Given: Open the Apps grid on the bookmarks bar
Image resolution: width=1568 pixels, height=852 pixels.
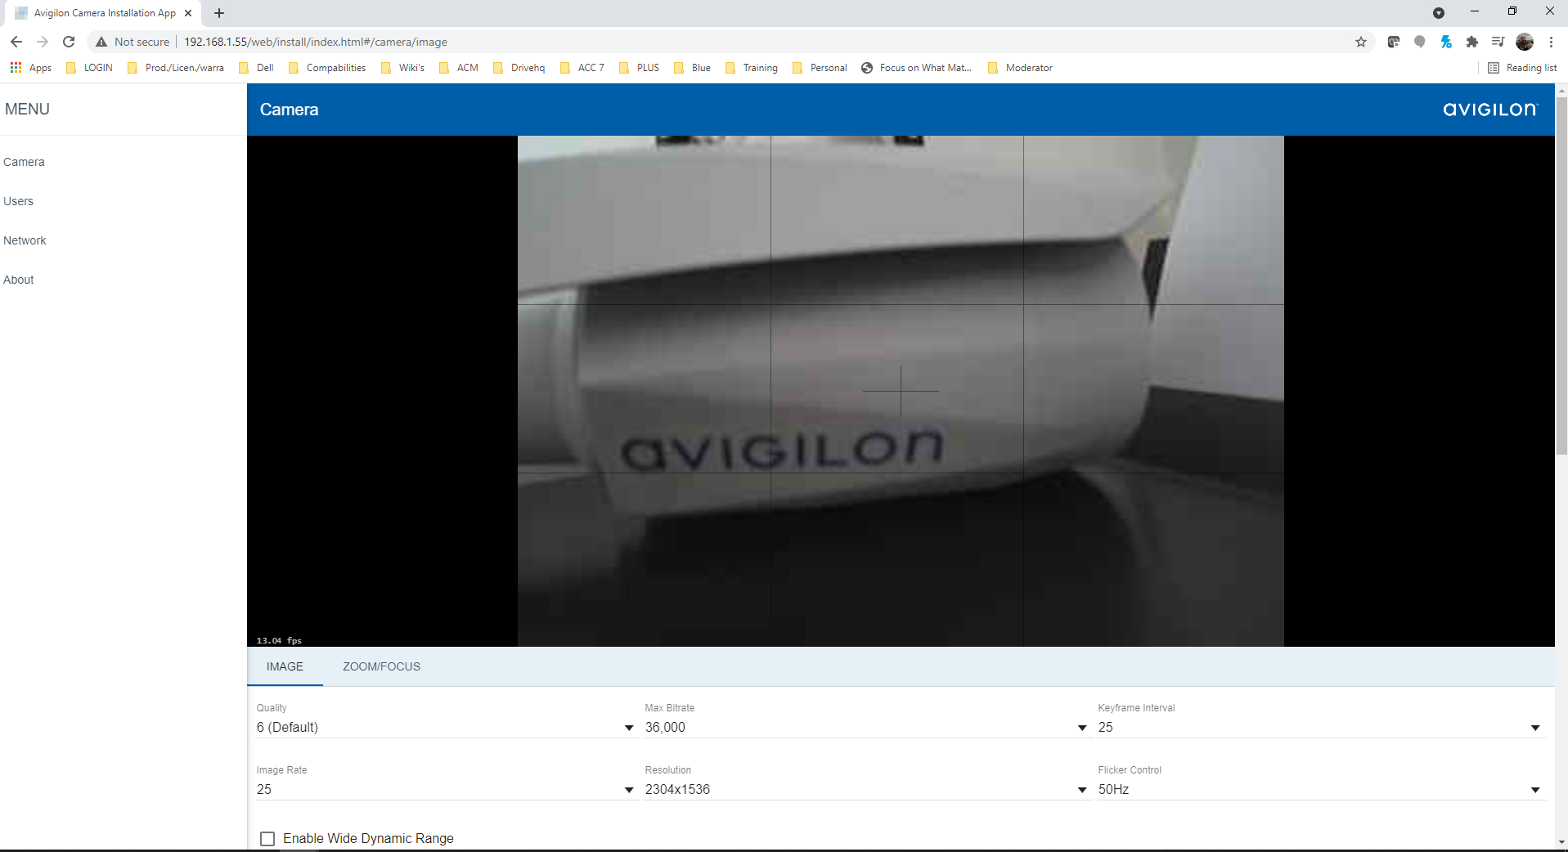Looking at the screenshot, I should [x=16, y=68].
